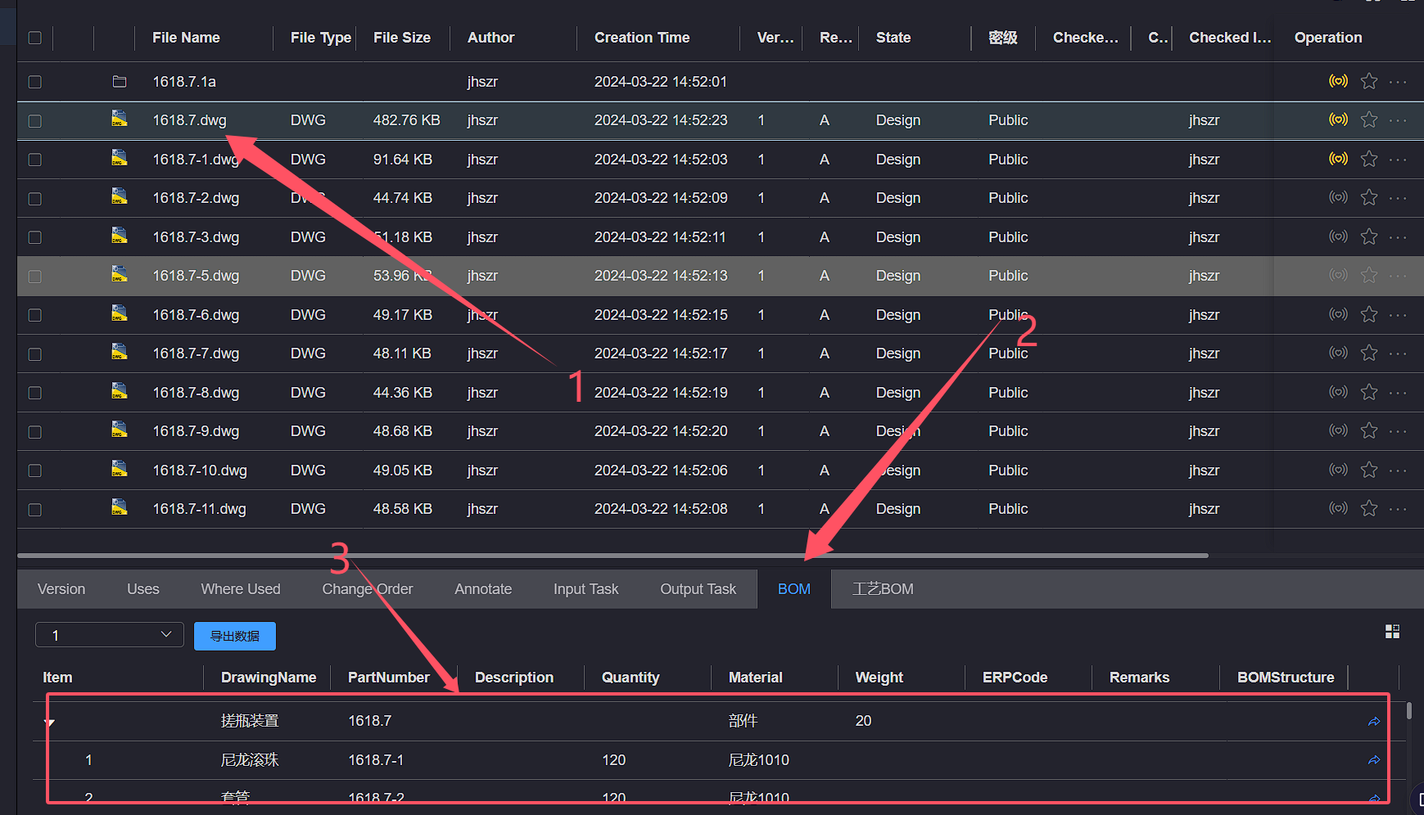
Task: Sort by Creation Time column header
Action: coord(642,38)
